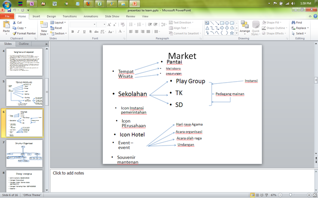Select the Format Painter tool
Image resolution: width=318 pixels, height=198 pixels.
pos(24,33)
